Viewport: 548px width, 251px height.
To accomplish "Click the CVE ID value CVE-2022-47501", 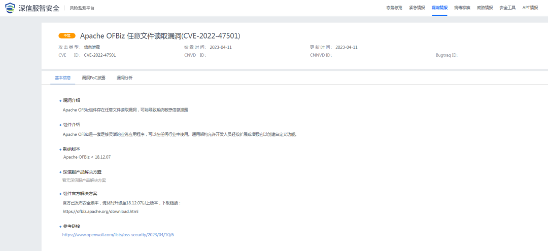I will pos(100,55).
